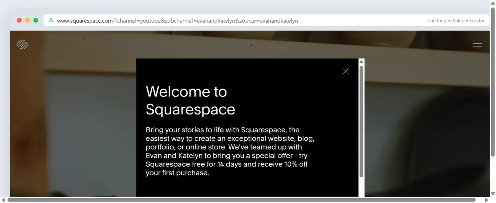Click the "one tagged link per creator" note

456,21
